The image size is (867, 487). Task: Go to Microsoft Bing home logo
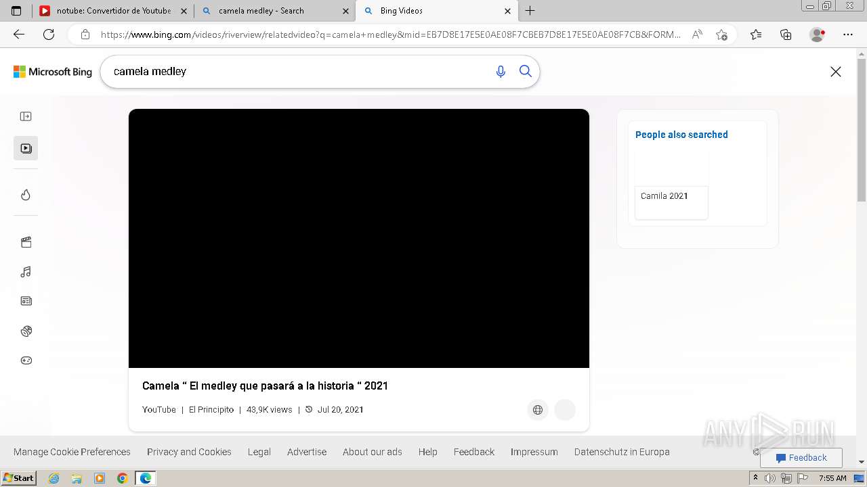click(x=53, y=72)
